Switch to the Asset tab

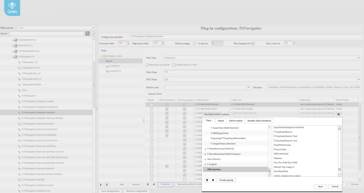221,121
